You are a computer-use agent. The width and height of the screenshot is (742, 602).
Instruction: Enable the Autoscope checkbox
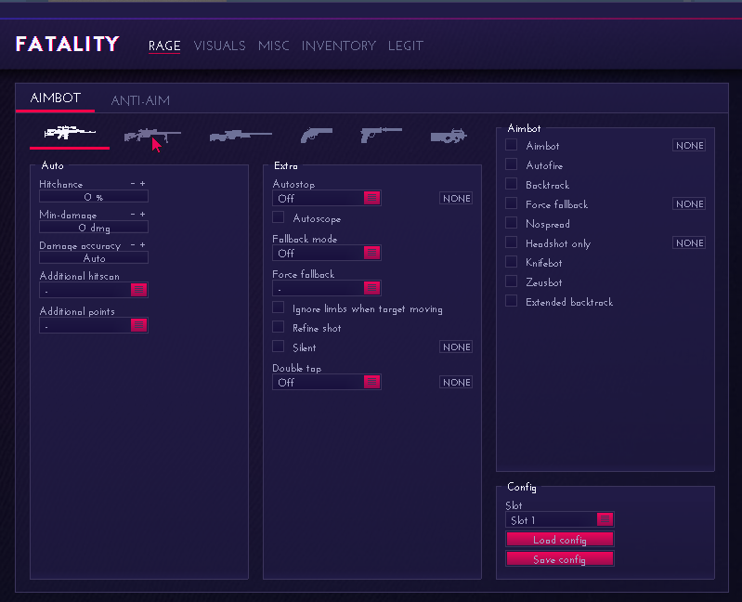coord(279,217)
